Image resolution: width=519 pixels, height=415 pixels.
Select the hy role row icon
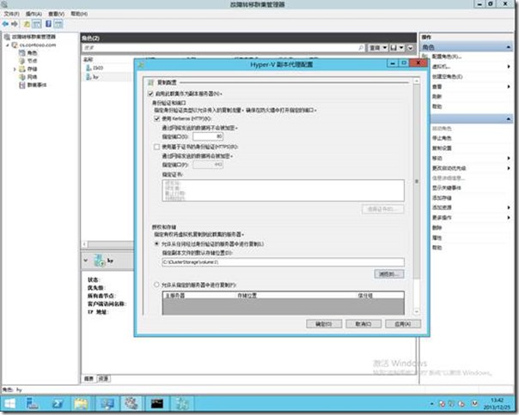click(88, 77)
